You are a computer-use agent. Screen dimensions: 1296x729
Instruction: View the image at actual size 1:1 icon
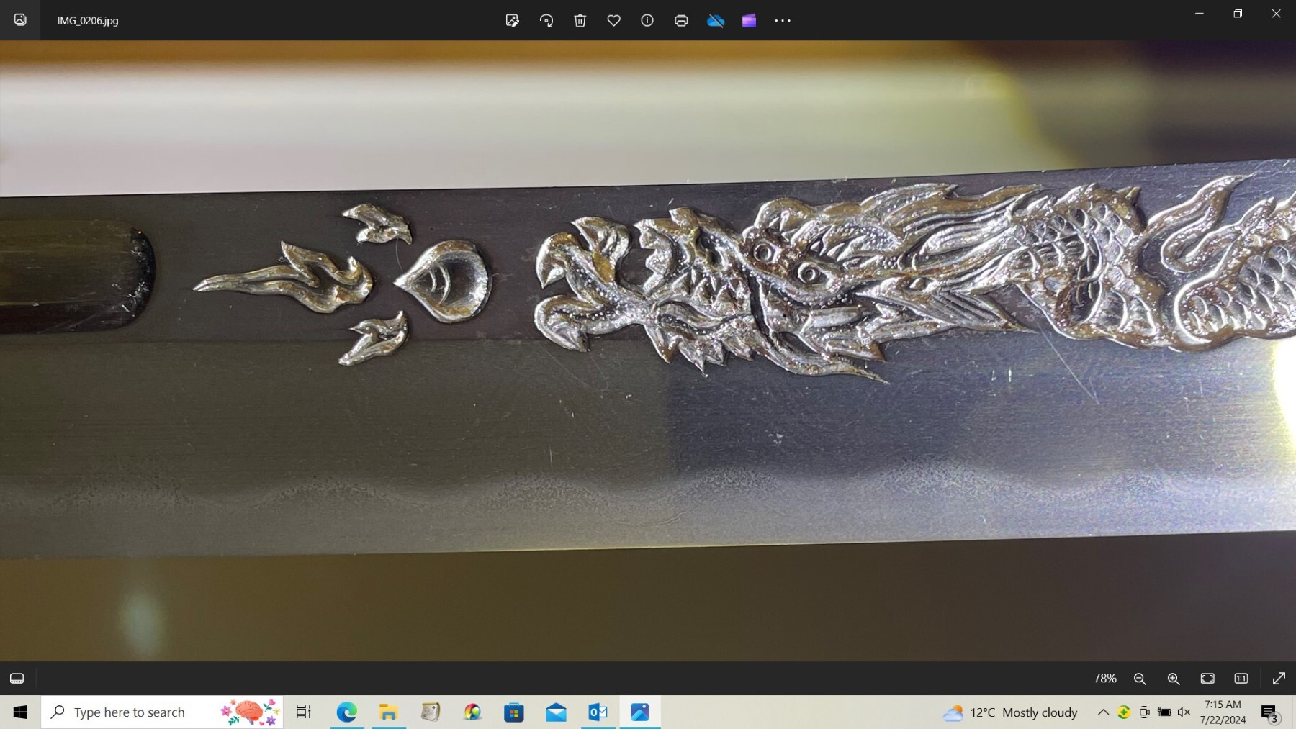pyautogui.click(x=1241, y=678)
